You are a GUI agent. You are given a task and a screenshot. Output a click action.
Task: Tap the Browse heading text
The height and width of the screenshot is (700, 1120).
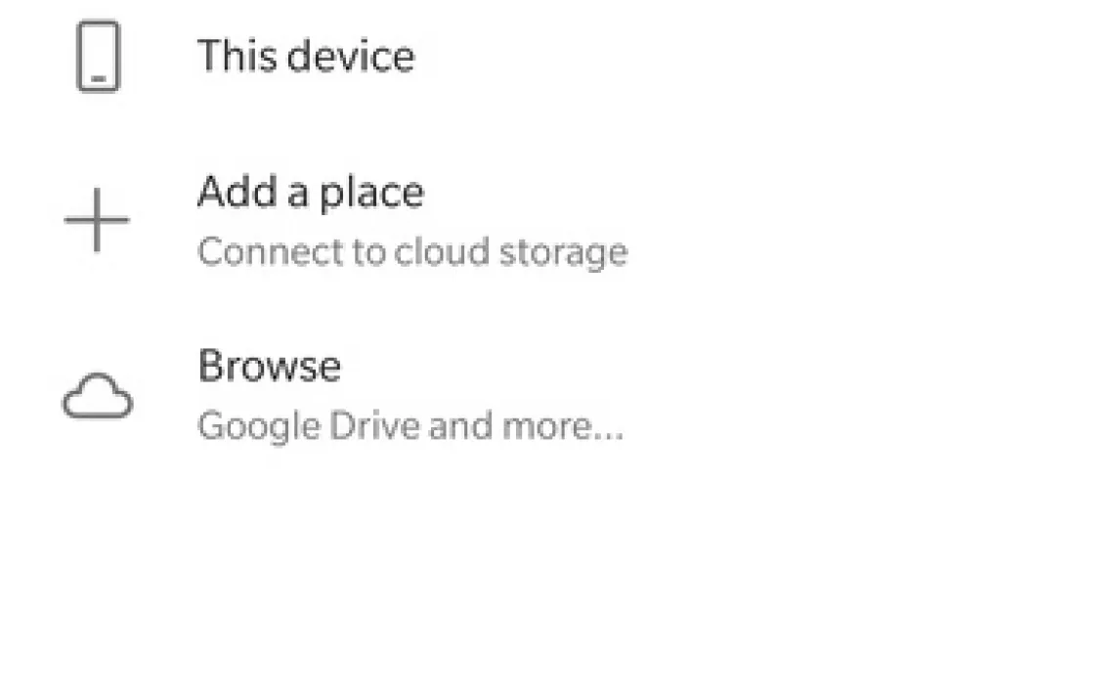269,368
